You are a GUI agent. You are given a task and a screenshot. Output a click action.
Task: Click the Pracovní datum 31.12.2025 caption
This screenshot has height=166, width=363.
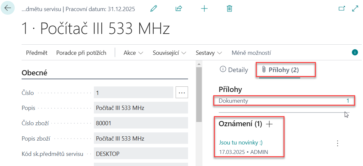(100, 9)
